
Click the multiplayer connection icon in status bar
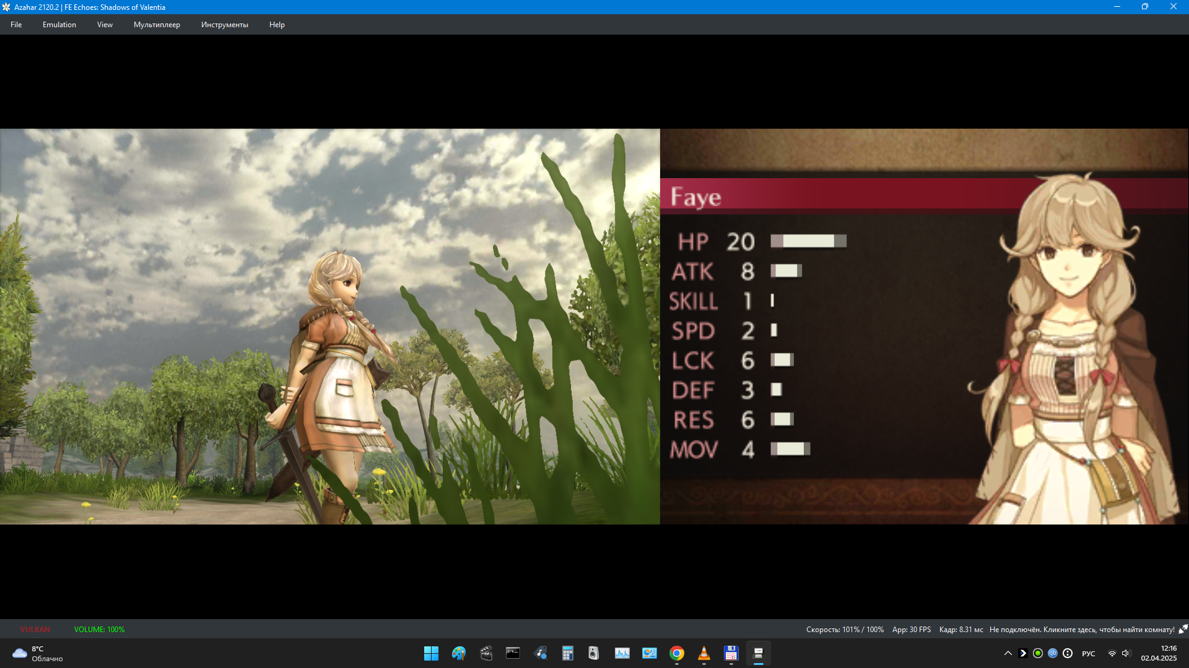(x=1183, y=629)
